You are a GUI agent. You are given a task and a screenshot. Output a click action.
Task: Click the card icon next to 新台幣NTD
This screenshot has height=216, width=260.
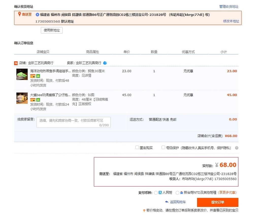(182, 192)
